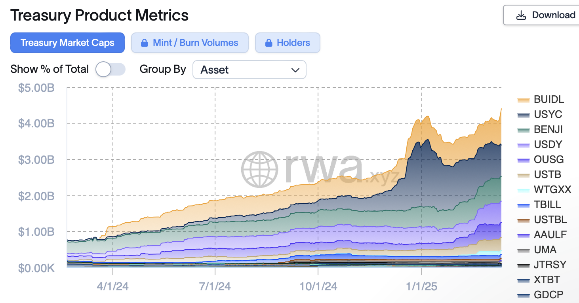Image resolution: width=579 pixels, height=303 pixels.
Task: Click the download arrow icon
Action: pyautogui.click(x=521, y=15)
